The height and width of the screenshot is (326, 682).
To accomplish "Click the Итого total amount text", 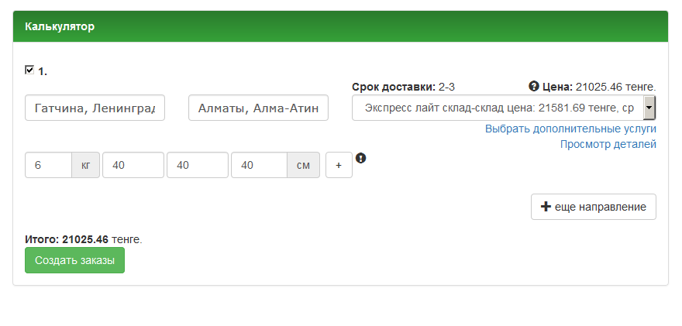I will click(84, 240).
